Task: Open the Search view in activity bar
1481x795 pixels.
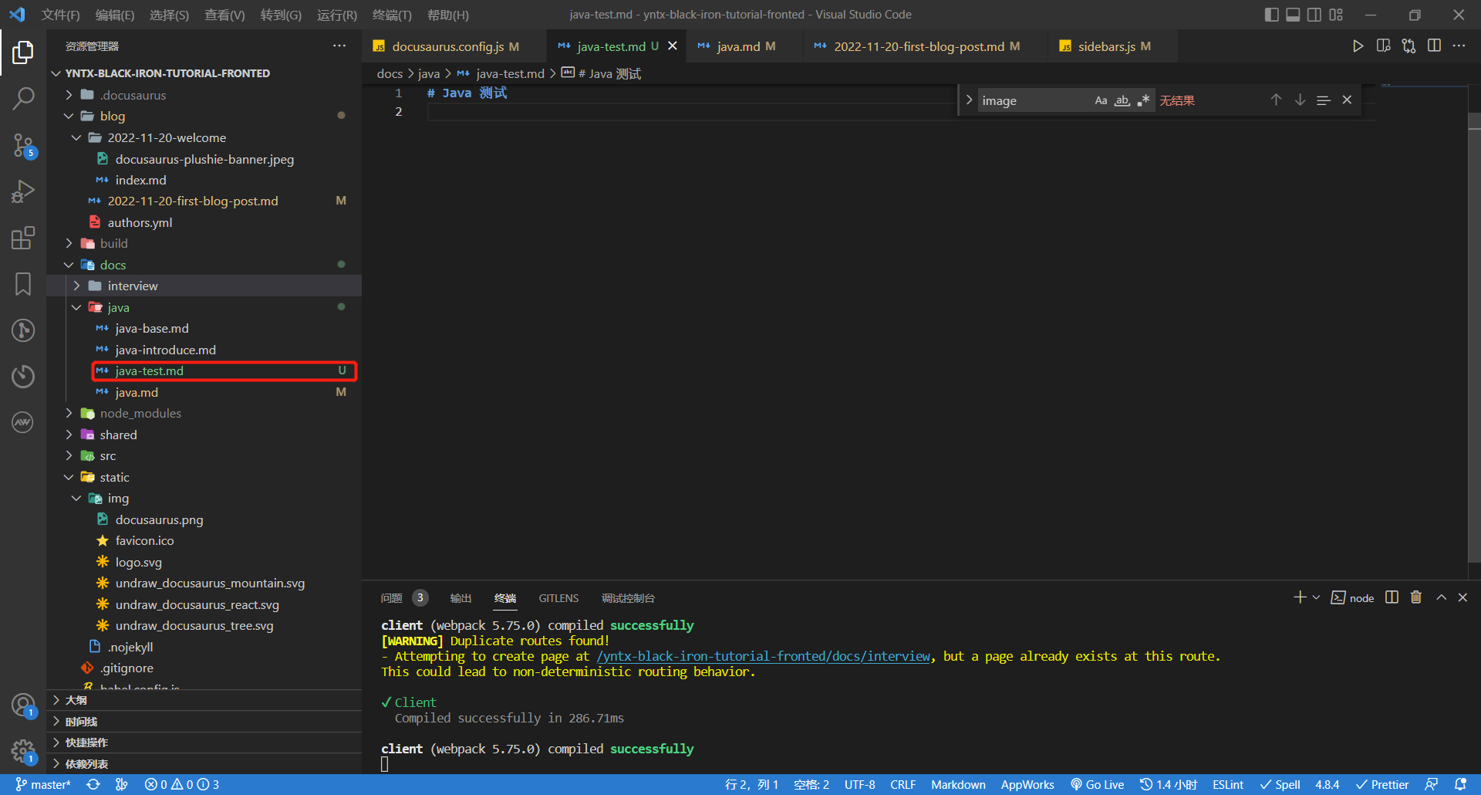Action: tap(23, 98)
